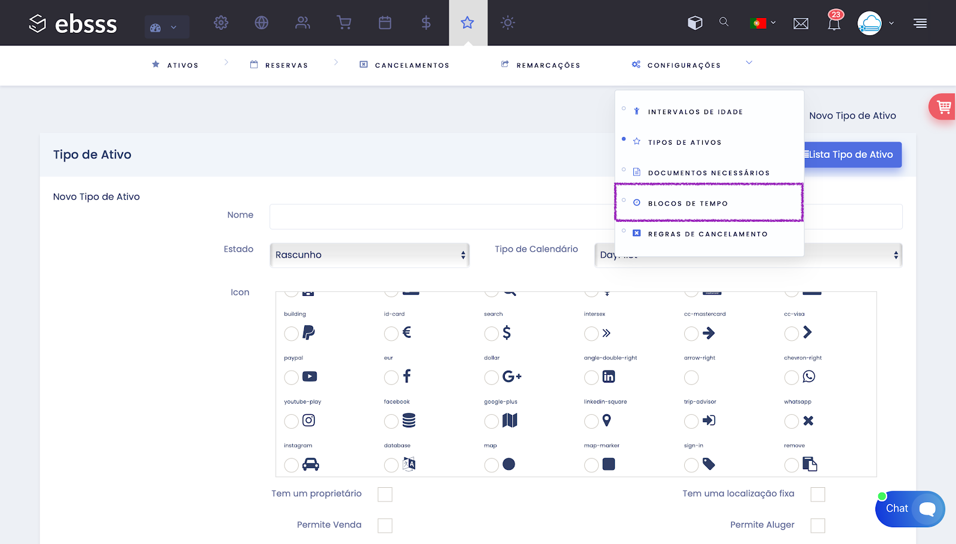
Task: Select the star assets icon in top bar
Action: pyautogui.click(x=467, y=23)
